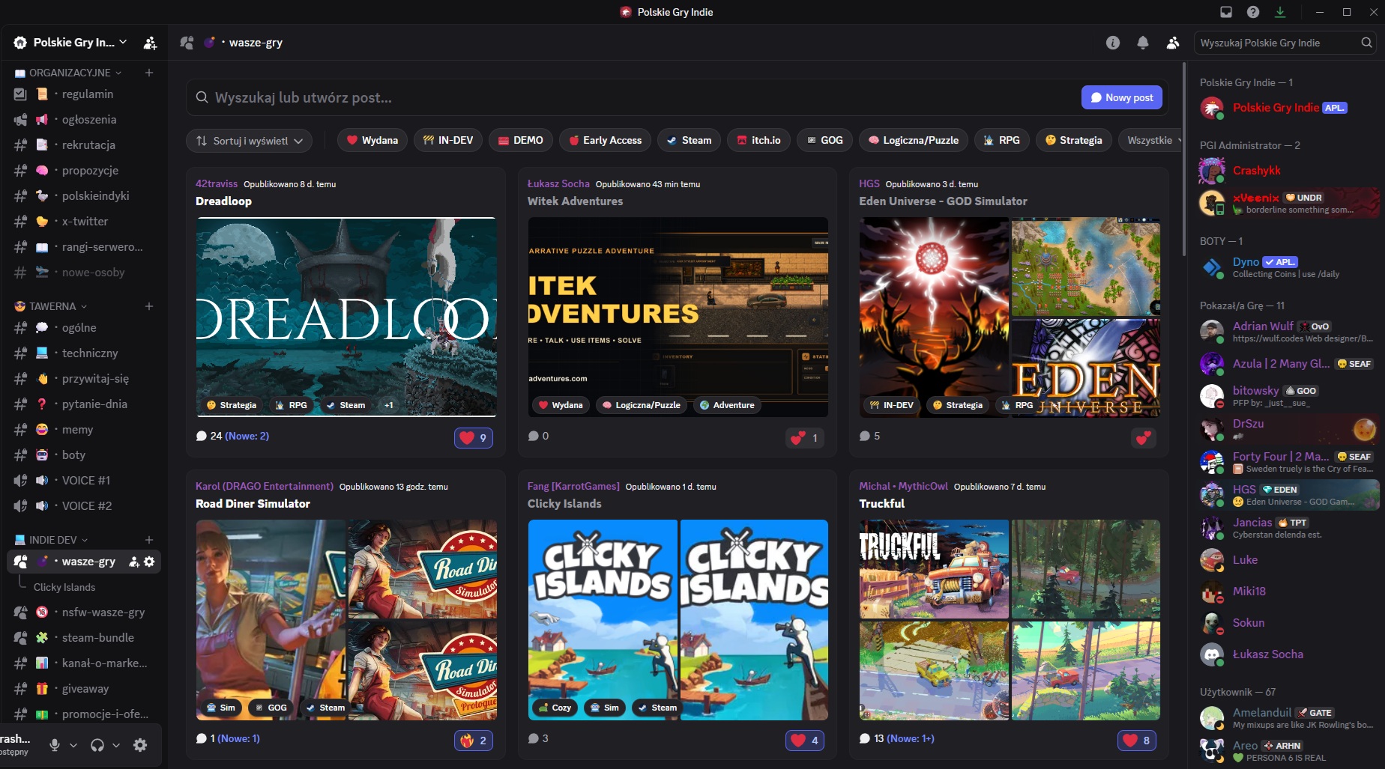1385x769 pixels.
Task: Open Dreadloop post title
Action: tap(223, 201)
